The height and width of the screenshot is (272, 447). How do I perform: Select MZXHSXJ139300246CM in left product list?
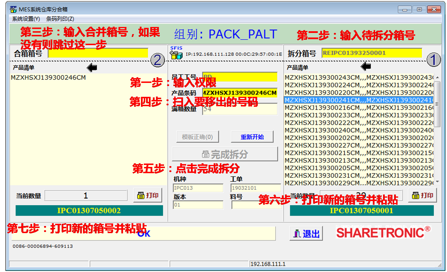click(x=48, y=78)
